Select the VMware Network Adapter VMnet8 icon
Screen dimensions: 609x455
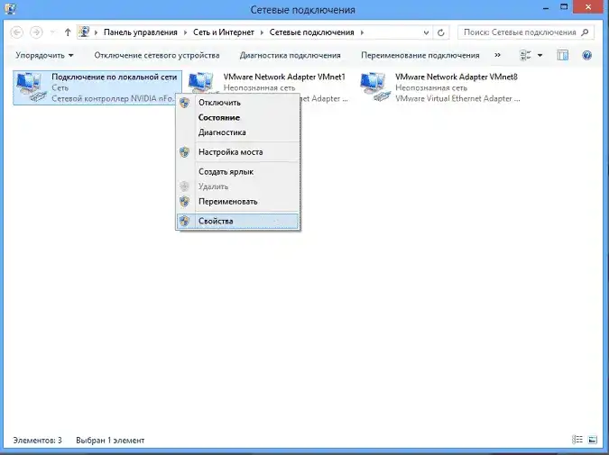coord(374,86)
